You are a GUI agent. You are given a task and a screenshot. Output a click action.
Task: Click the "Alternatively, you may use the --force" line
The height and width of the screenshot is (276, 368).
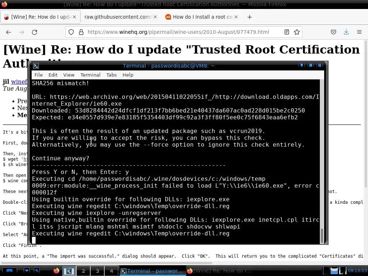[x=168, y=144]
